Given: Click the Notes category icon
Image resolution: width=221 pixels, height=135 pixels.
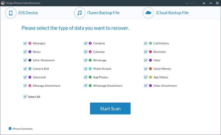Looking at the screenshot, I should tap(30, 52).
